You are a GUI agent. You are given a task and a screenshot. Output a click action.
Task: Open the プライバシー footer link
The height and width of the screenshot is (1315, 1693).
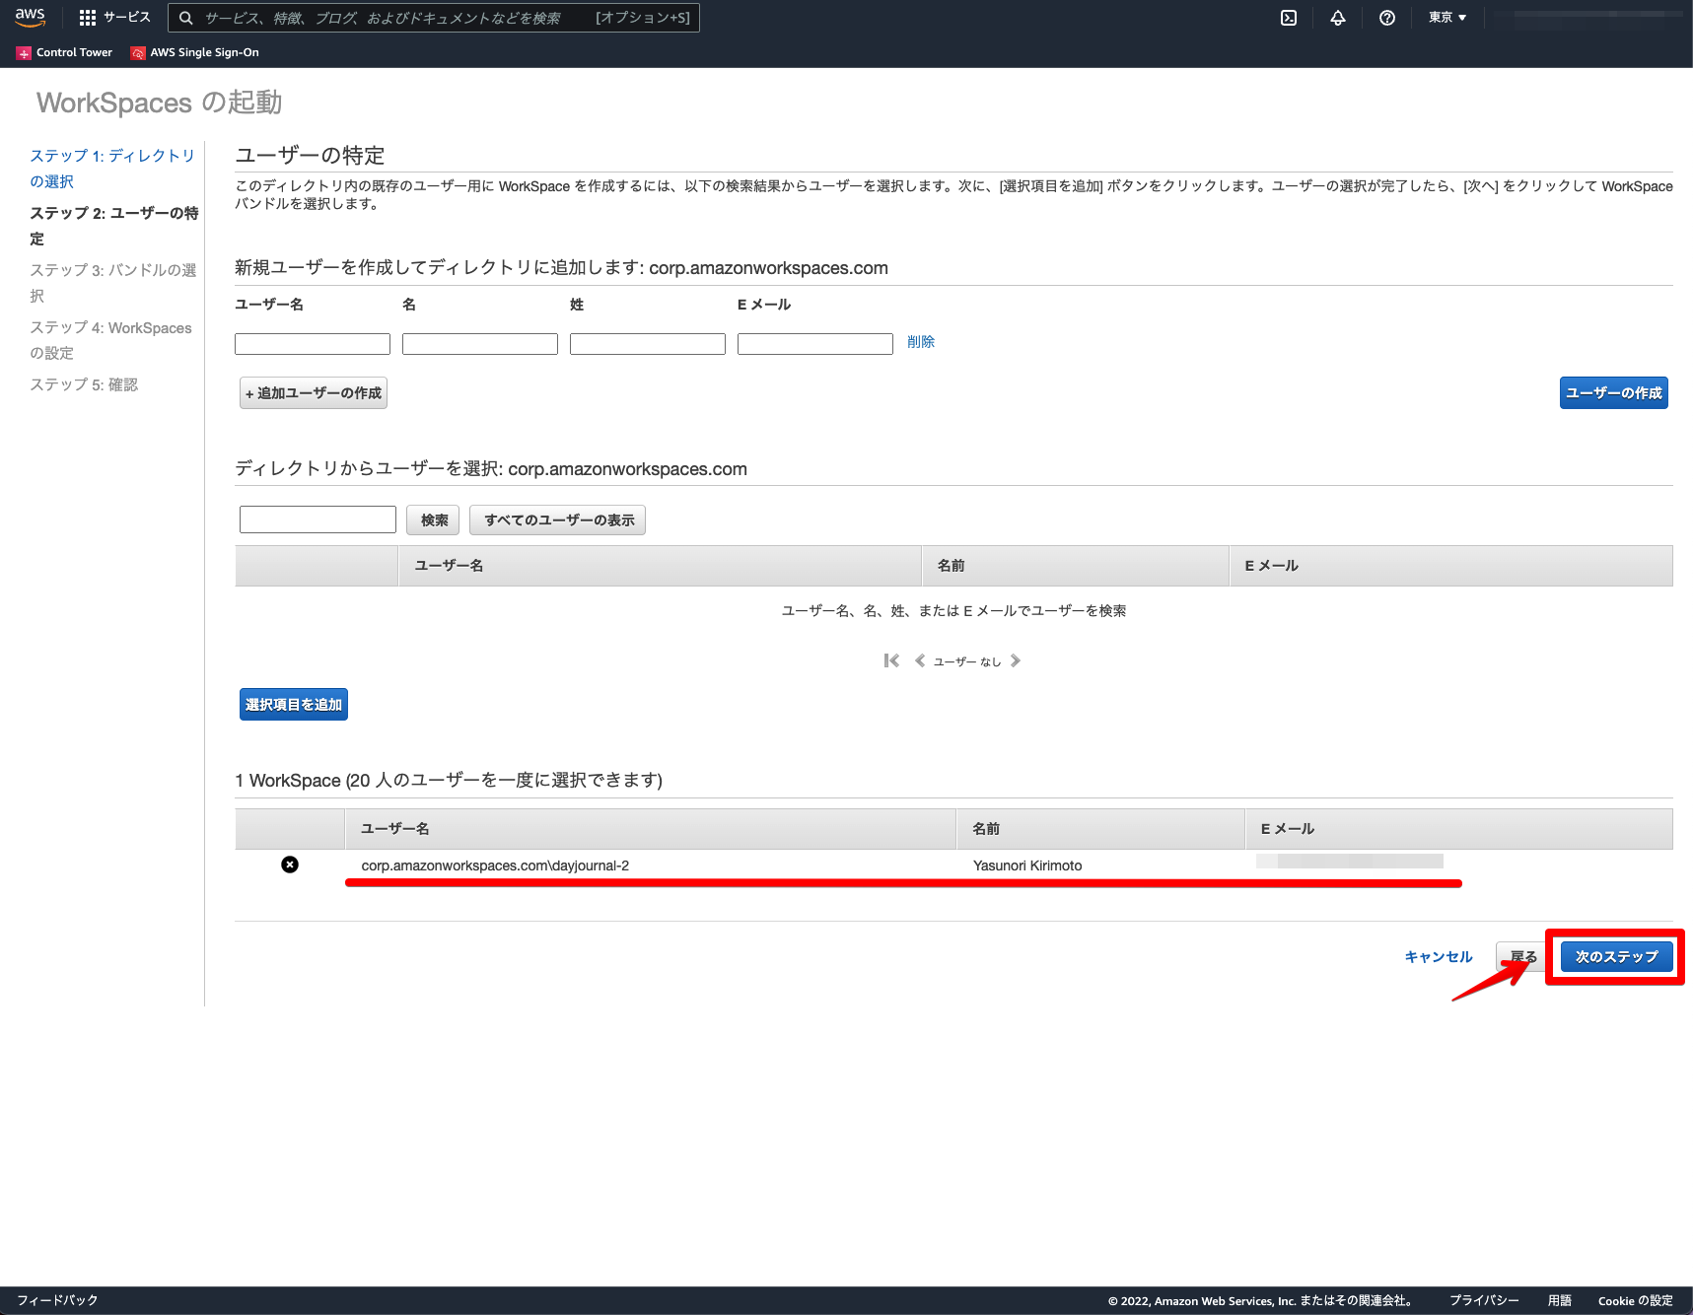(1484, 1300)
